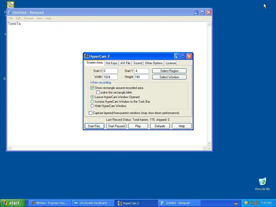The image size is (276, 207).
Task: Switch to BitView taskbar window
Action: (50, 203)
